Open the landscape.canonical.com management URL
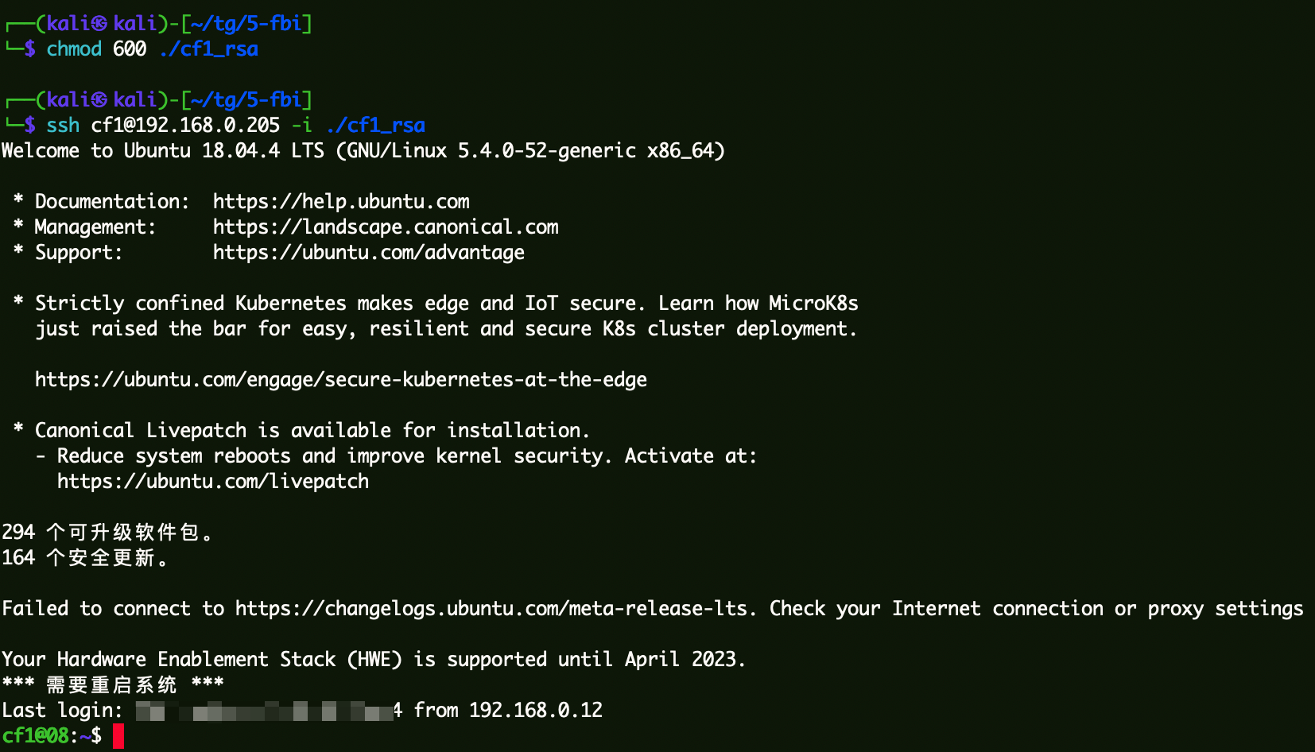Viewport: 1315px width, 752px height. 386,227
